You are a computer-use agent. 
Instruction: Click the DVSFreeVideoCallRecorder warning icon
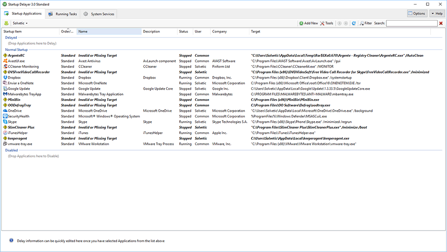pyautogui.click(x=5, y=72)
